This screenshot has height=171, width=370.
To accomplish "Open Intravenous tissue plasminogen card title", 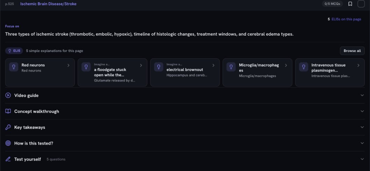I will [328, 68].
